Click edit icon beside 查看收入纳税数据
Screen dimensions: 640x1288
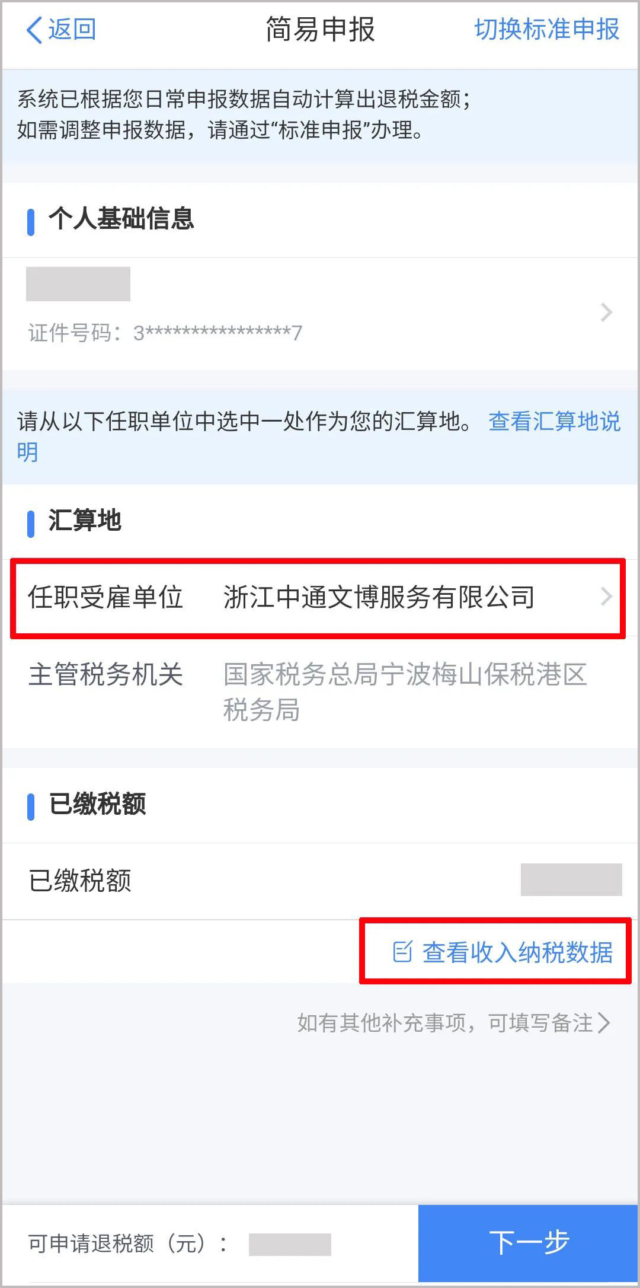[x=402, y=952]
